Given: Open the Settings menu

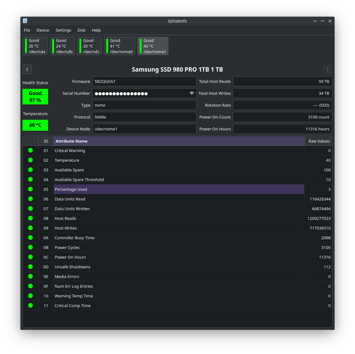Looking at the screenshot, I should coord(63,30).
